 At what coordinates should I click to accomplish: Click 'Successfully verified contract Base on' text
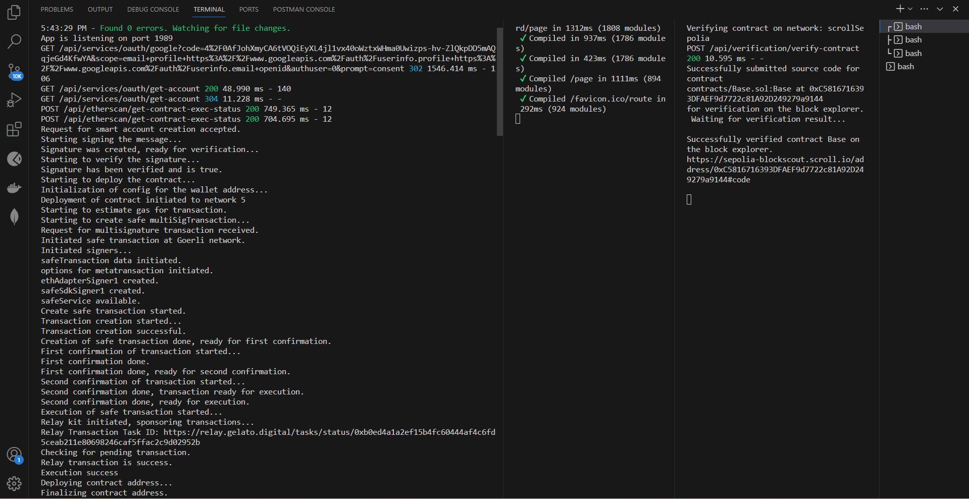[x=773, y=139]
